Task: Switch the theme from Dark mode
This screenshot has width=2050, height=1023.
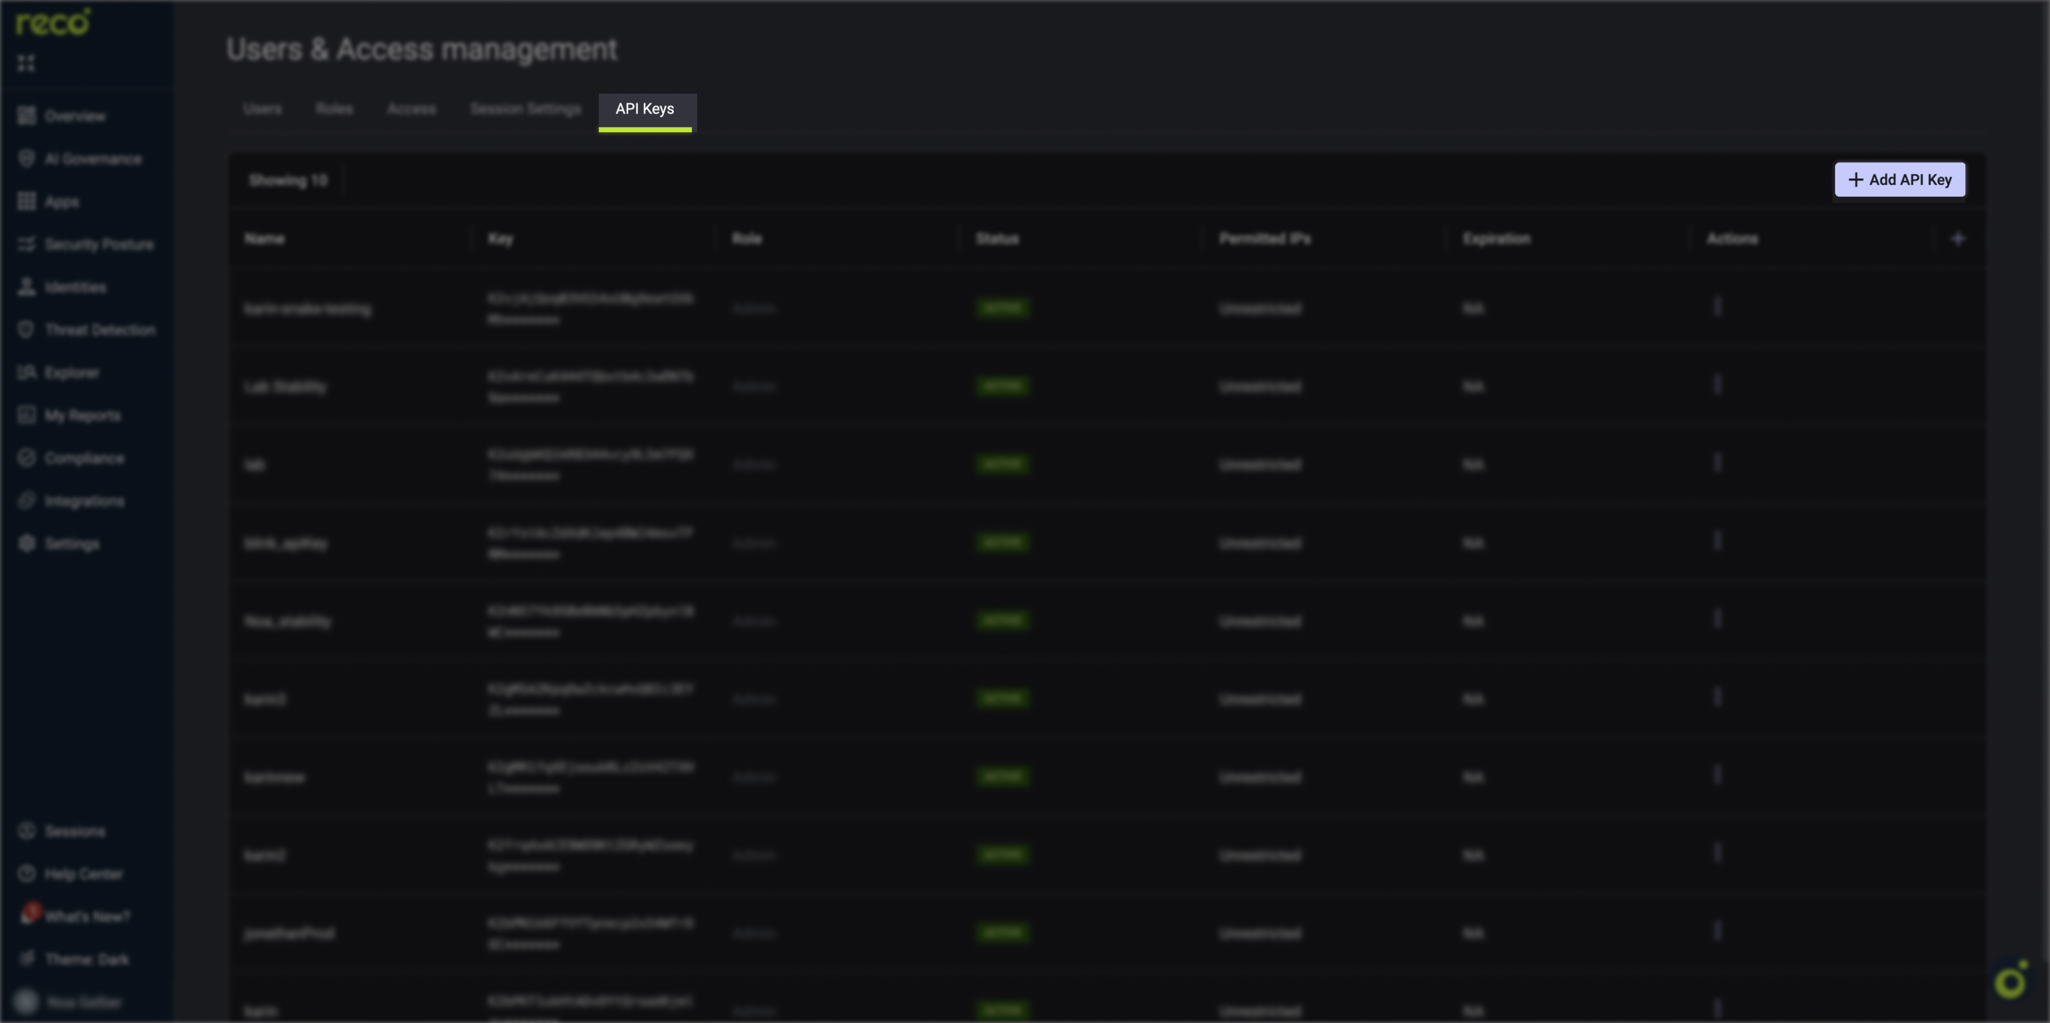Action: click(x=86, y=959)
